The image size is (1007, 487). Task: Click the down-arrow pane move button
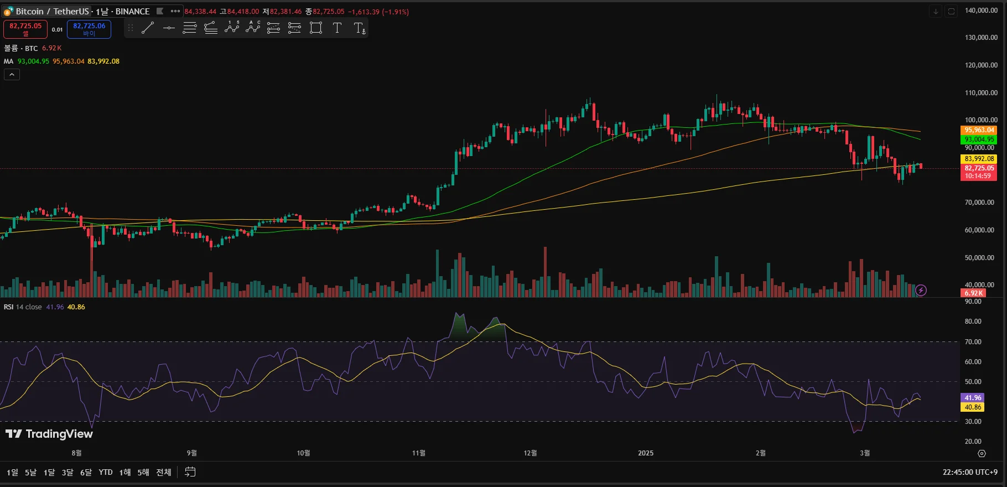click(935, 12)
